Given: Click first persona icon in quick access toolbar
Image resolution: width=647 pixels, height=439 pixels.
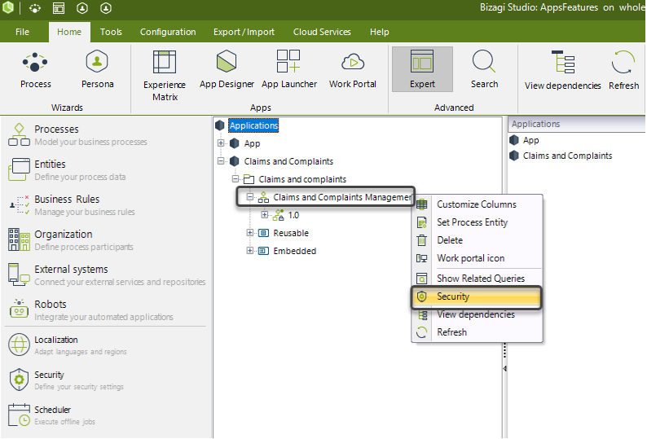Looking at the screenshot, I should (82, 8).
